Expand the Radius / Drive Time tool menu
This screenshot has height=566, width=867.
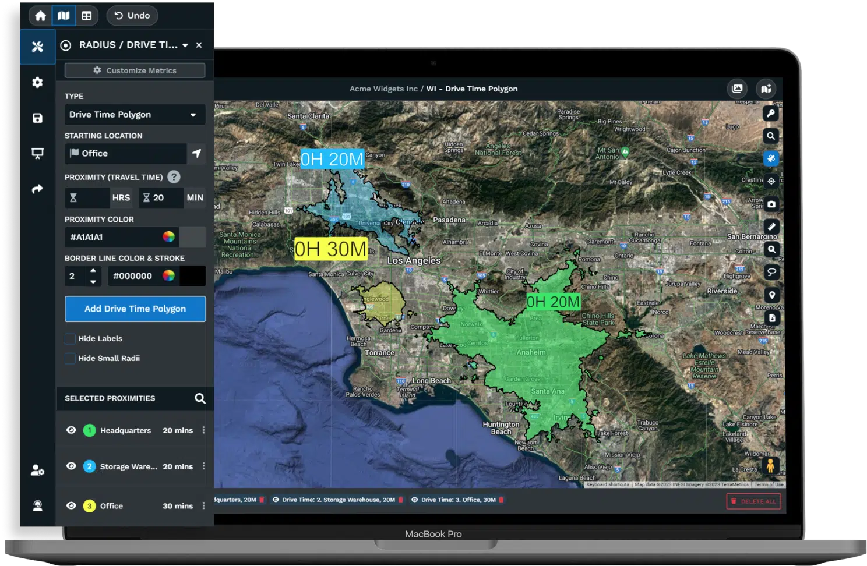(185, 45)
